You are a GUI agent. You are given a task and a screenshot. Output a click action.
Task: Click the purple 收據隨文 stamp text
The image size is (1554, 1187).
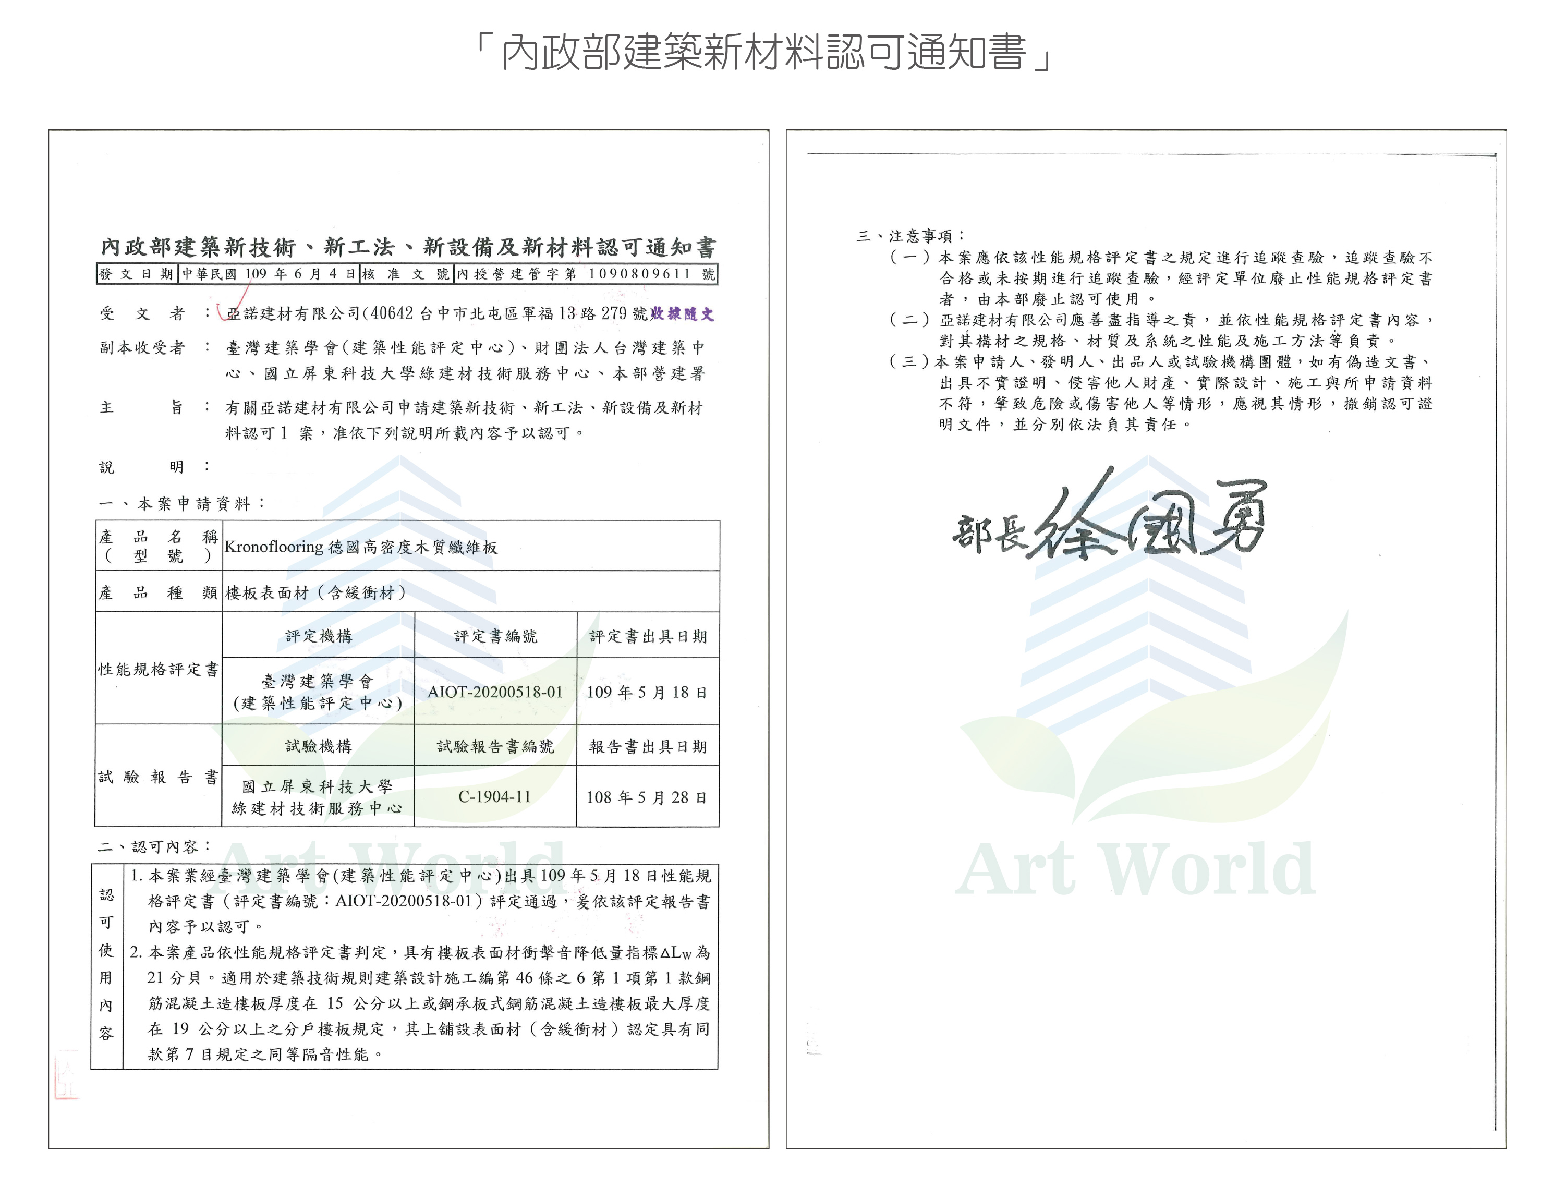point(681,313)
